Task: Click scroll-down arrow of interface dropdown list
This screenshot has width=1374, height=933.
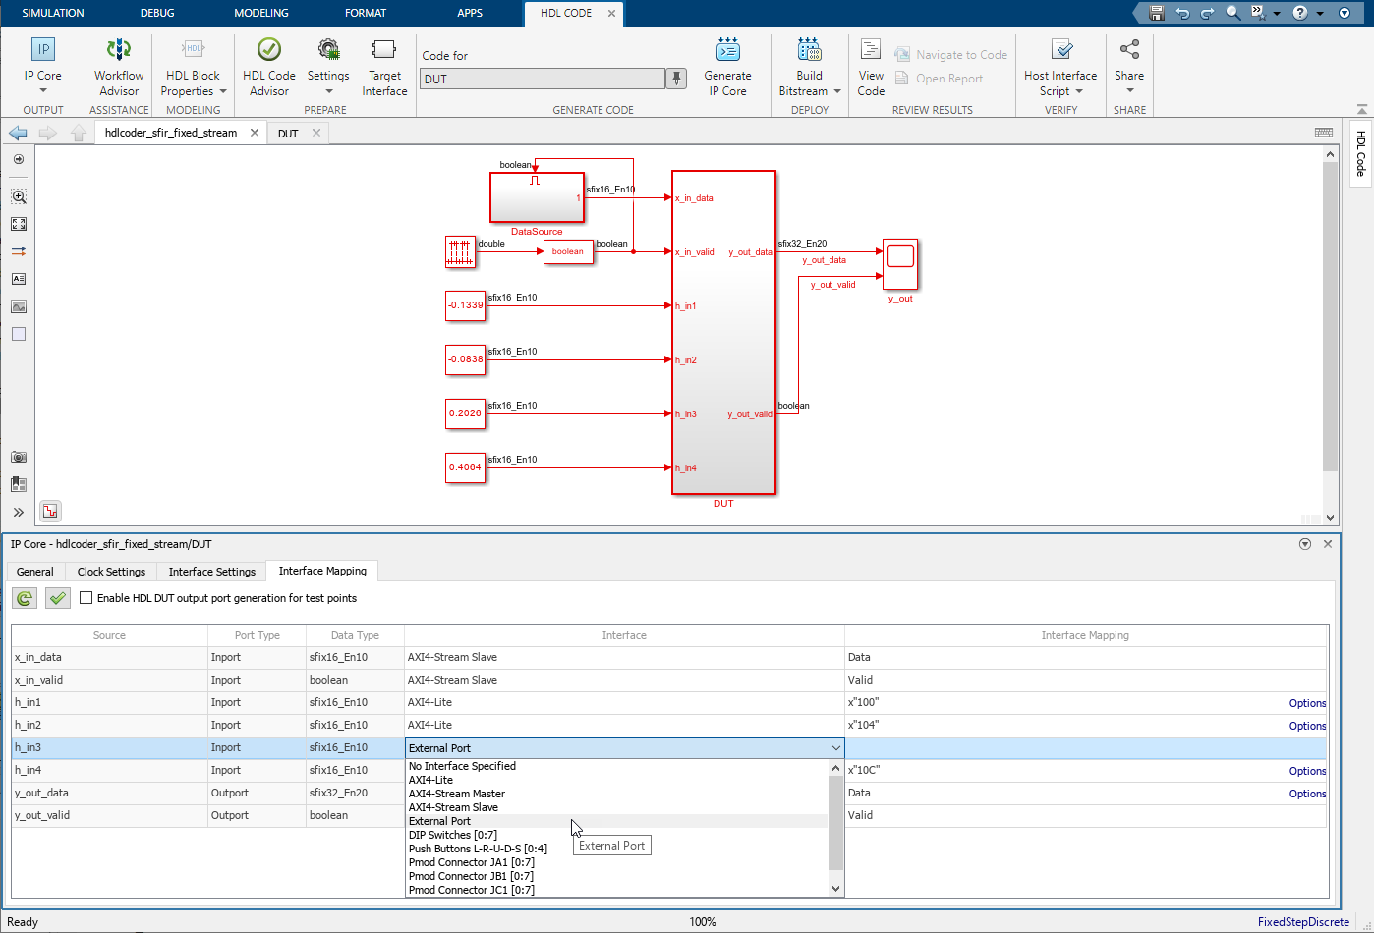Action: [836, 889]
